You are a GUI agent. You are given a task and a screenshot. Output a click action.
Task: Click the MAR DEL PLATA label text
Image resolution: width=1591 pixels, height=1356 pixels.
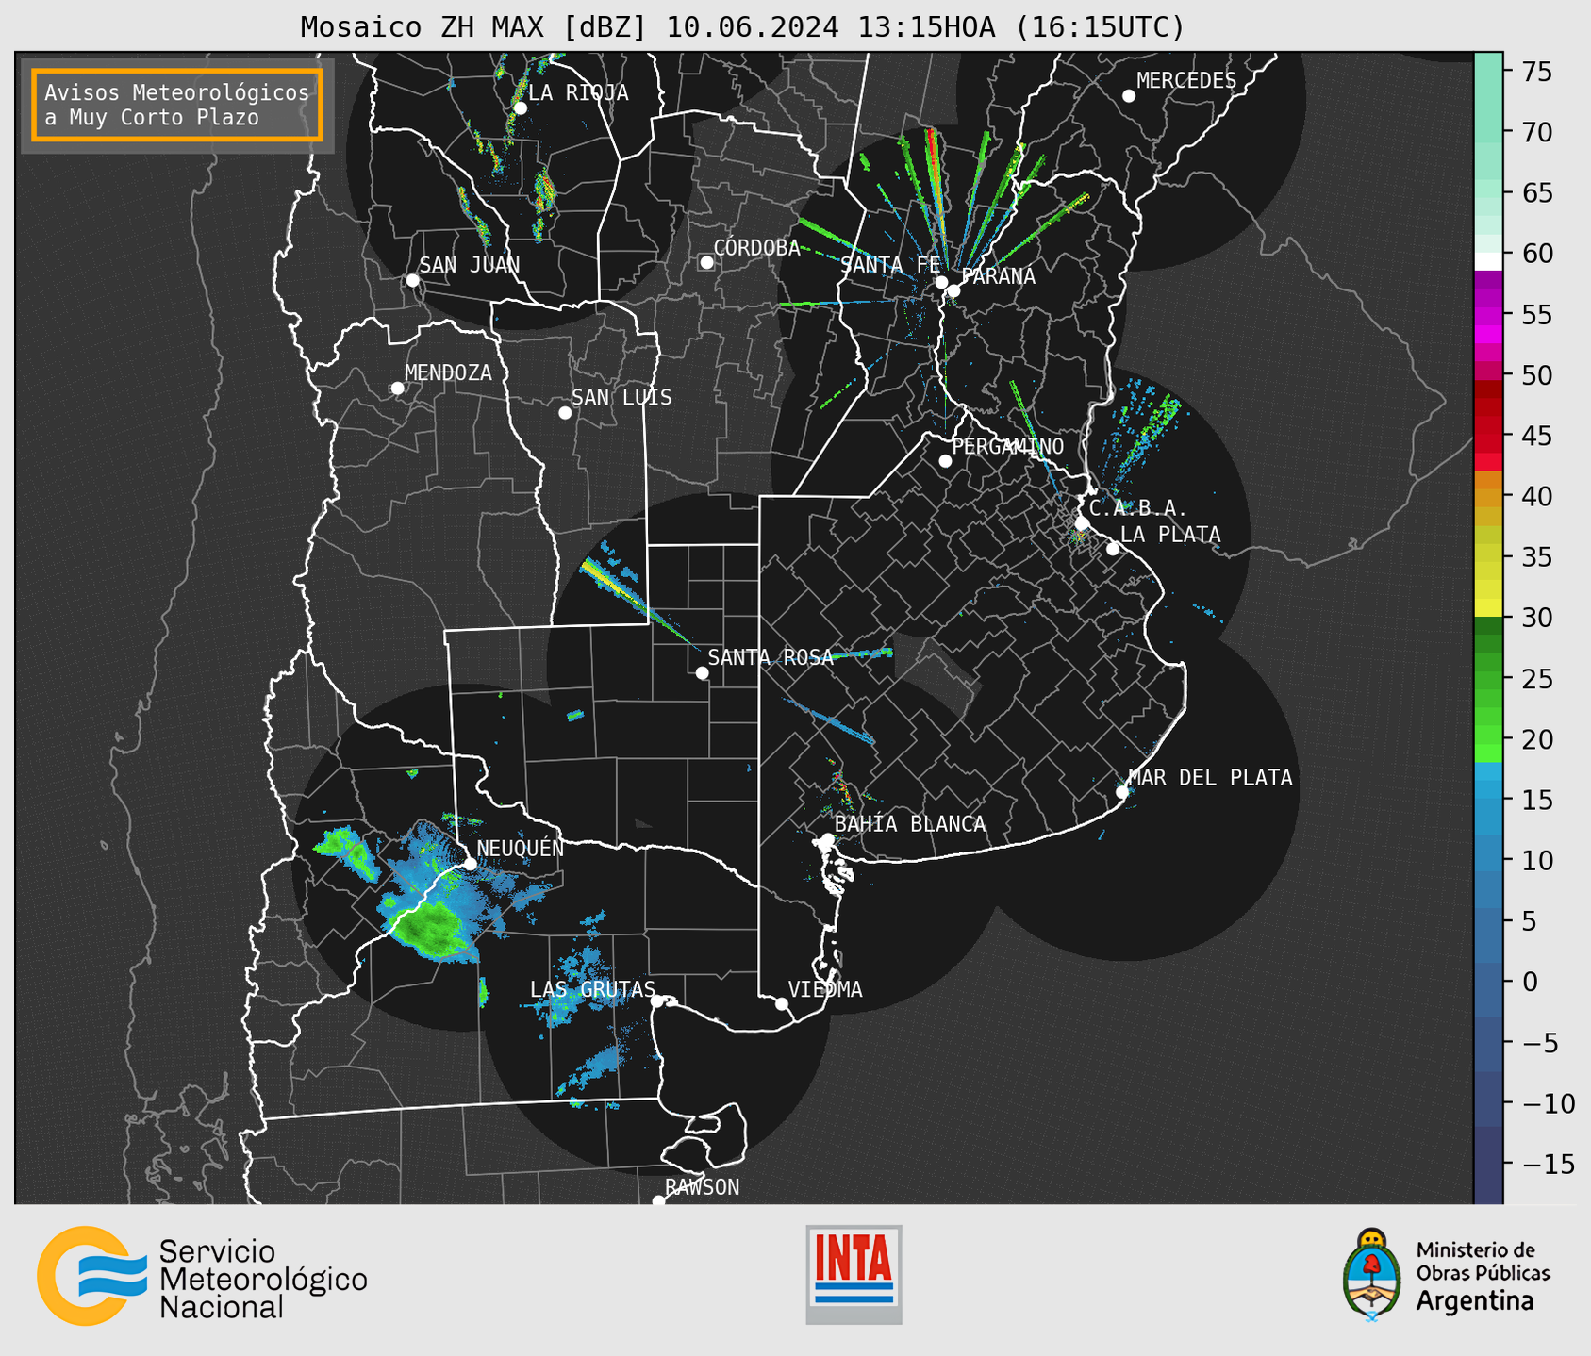click(1211, 778)
